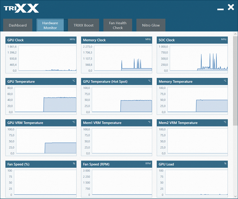Click the scrollbar down arrow
This screenshot has width=238, height=199.
235,196
